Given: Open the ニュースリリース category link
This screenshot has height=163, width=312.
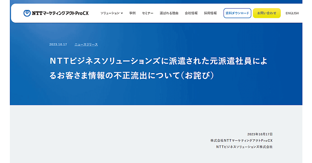Looking at the screenshot, I should tap(86, 45).
